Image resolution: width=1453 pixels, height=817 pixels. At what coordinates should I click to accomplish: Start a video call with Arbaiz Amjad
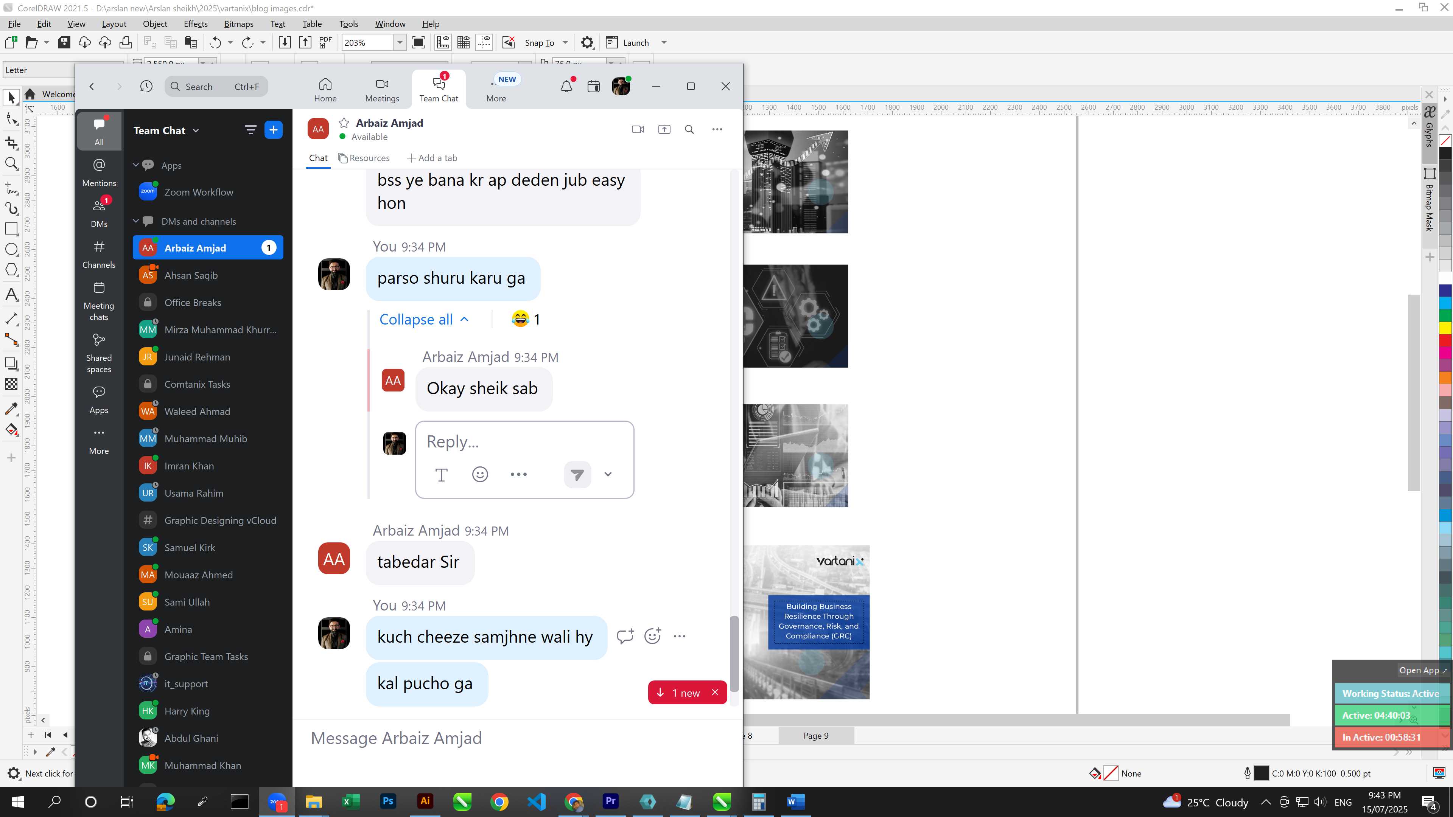[638, 129]
